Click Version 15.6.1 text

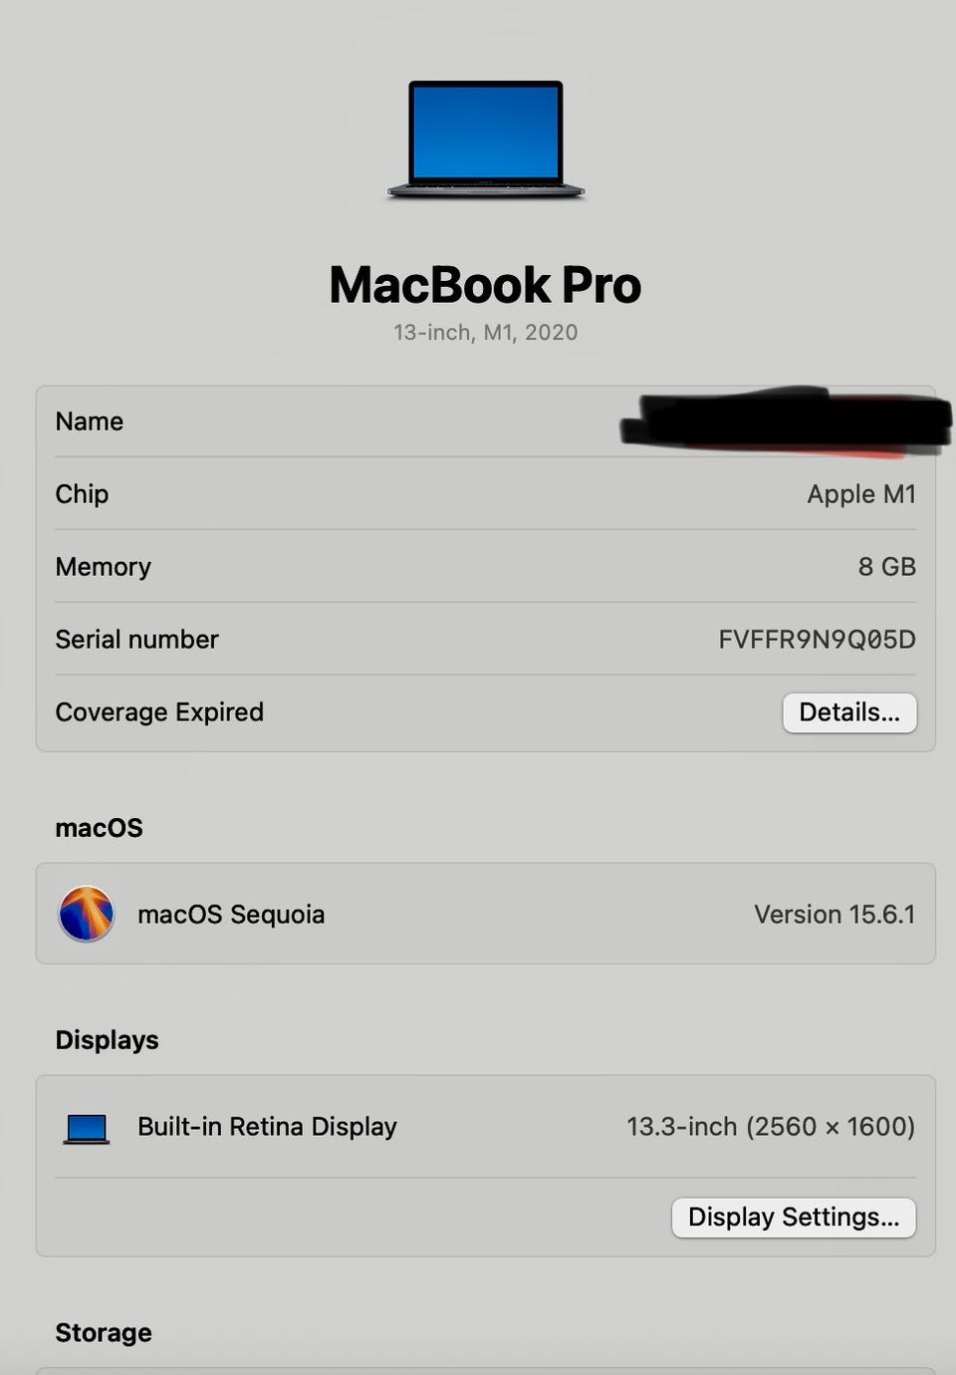coord(835,915)
